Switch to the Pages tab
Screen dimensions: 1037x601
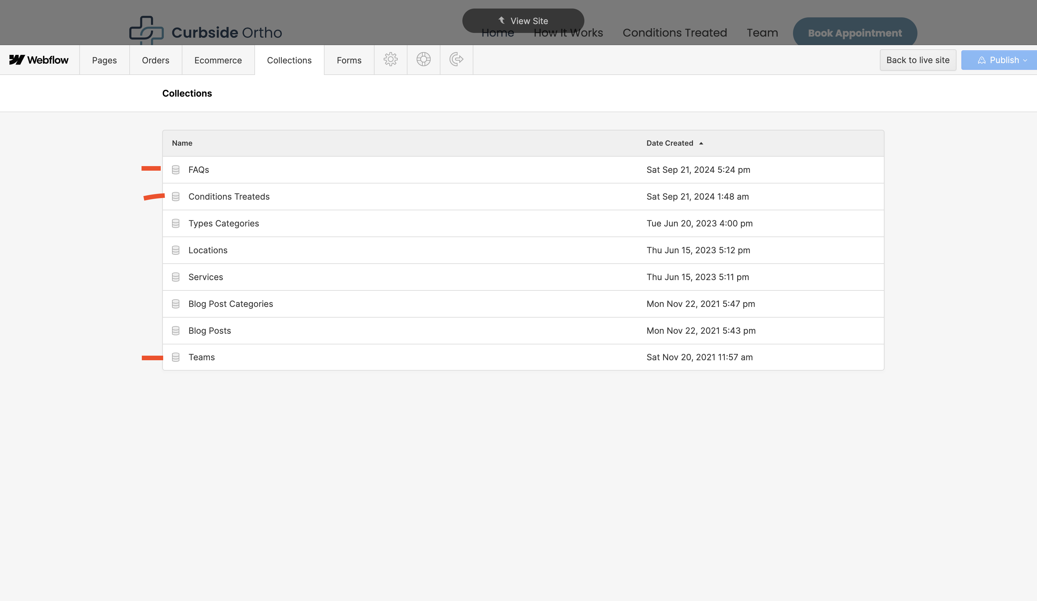(104, 60)
